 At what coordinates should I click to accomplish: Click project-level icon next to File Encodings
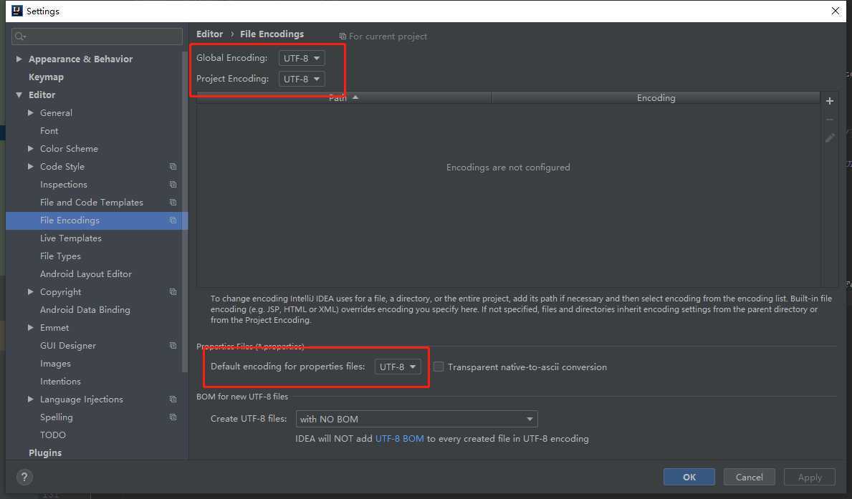173,221
